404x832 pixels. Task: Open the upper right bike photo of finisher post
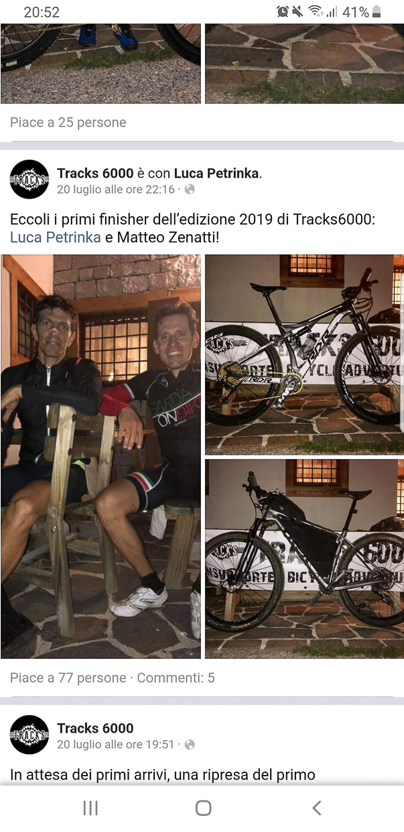(x=304, y=354)
